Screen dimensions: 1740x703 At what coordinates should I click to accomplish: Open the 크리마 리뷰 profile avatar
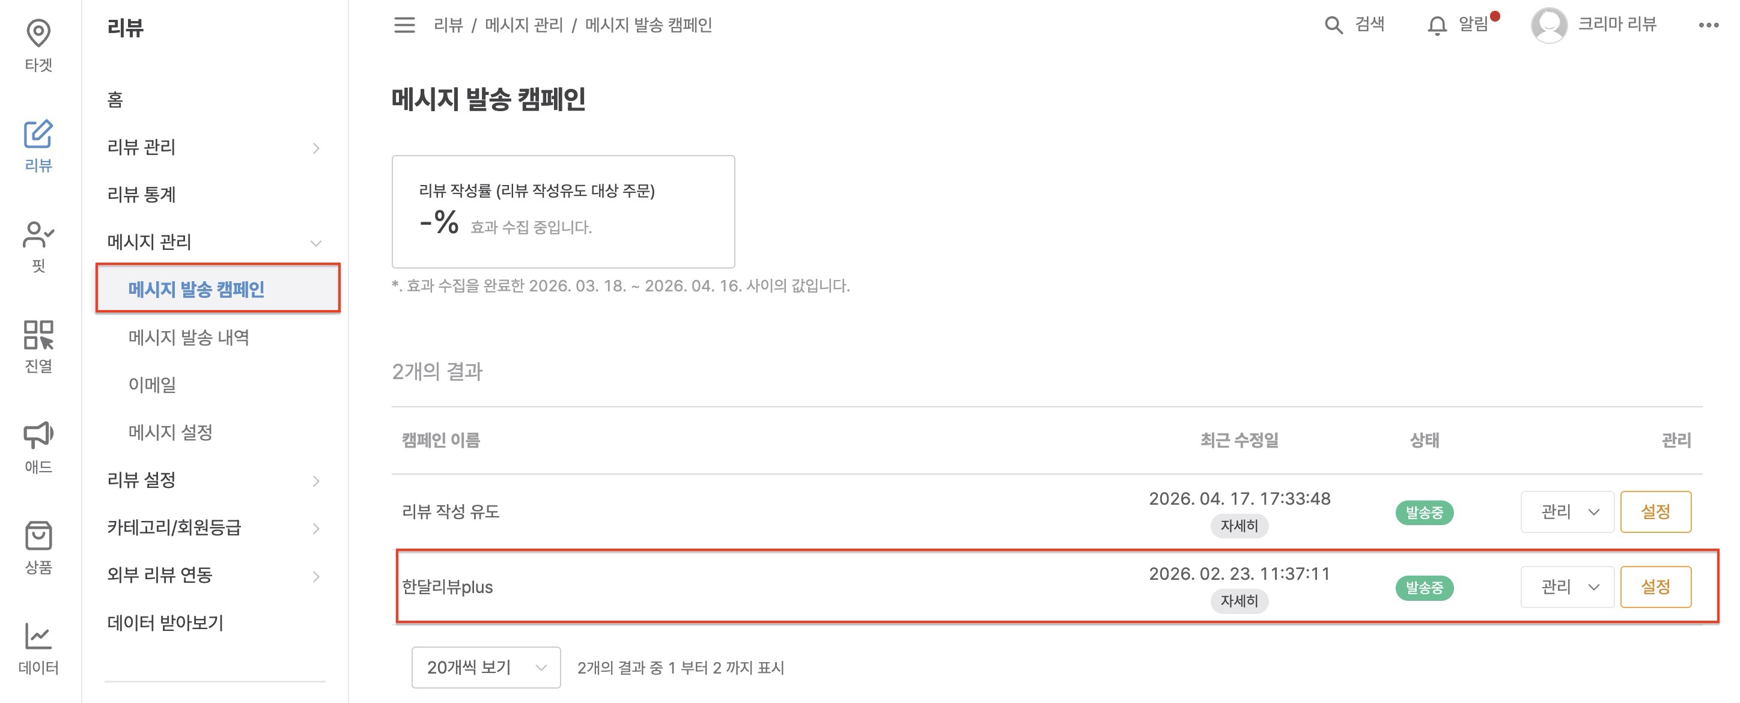(1548, 26)
